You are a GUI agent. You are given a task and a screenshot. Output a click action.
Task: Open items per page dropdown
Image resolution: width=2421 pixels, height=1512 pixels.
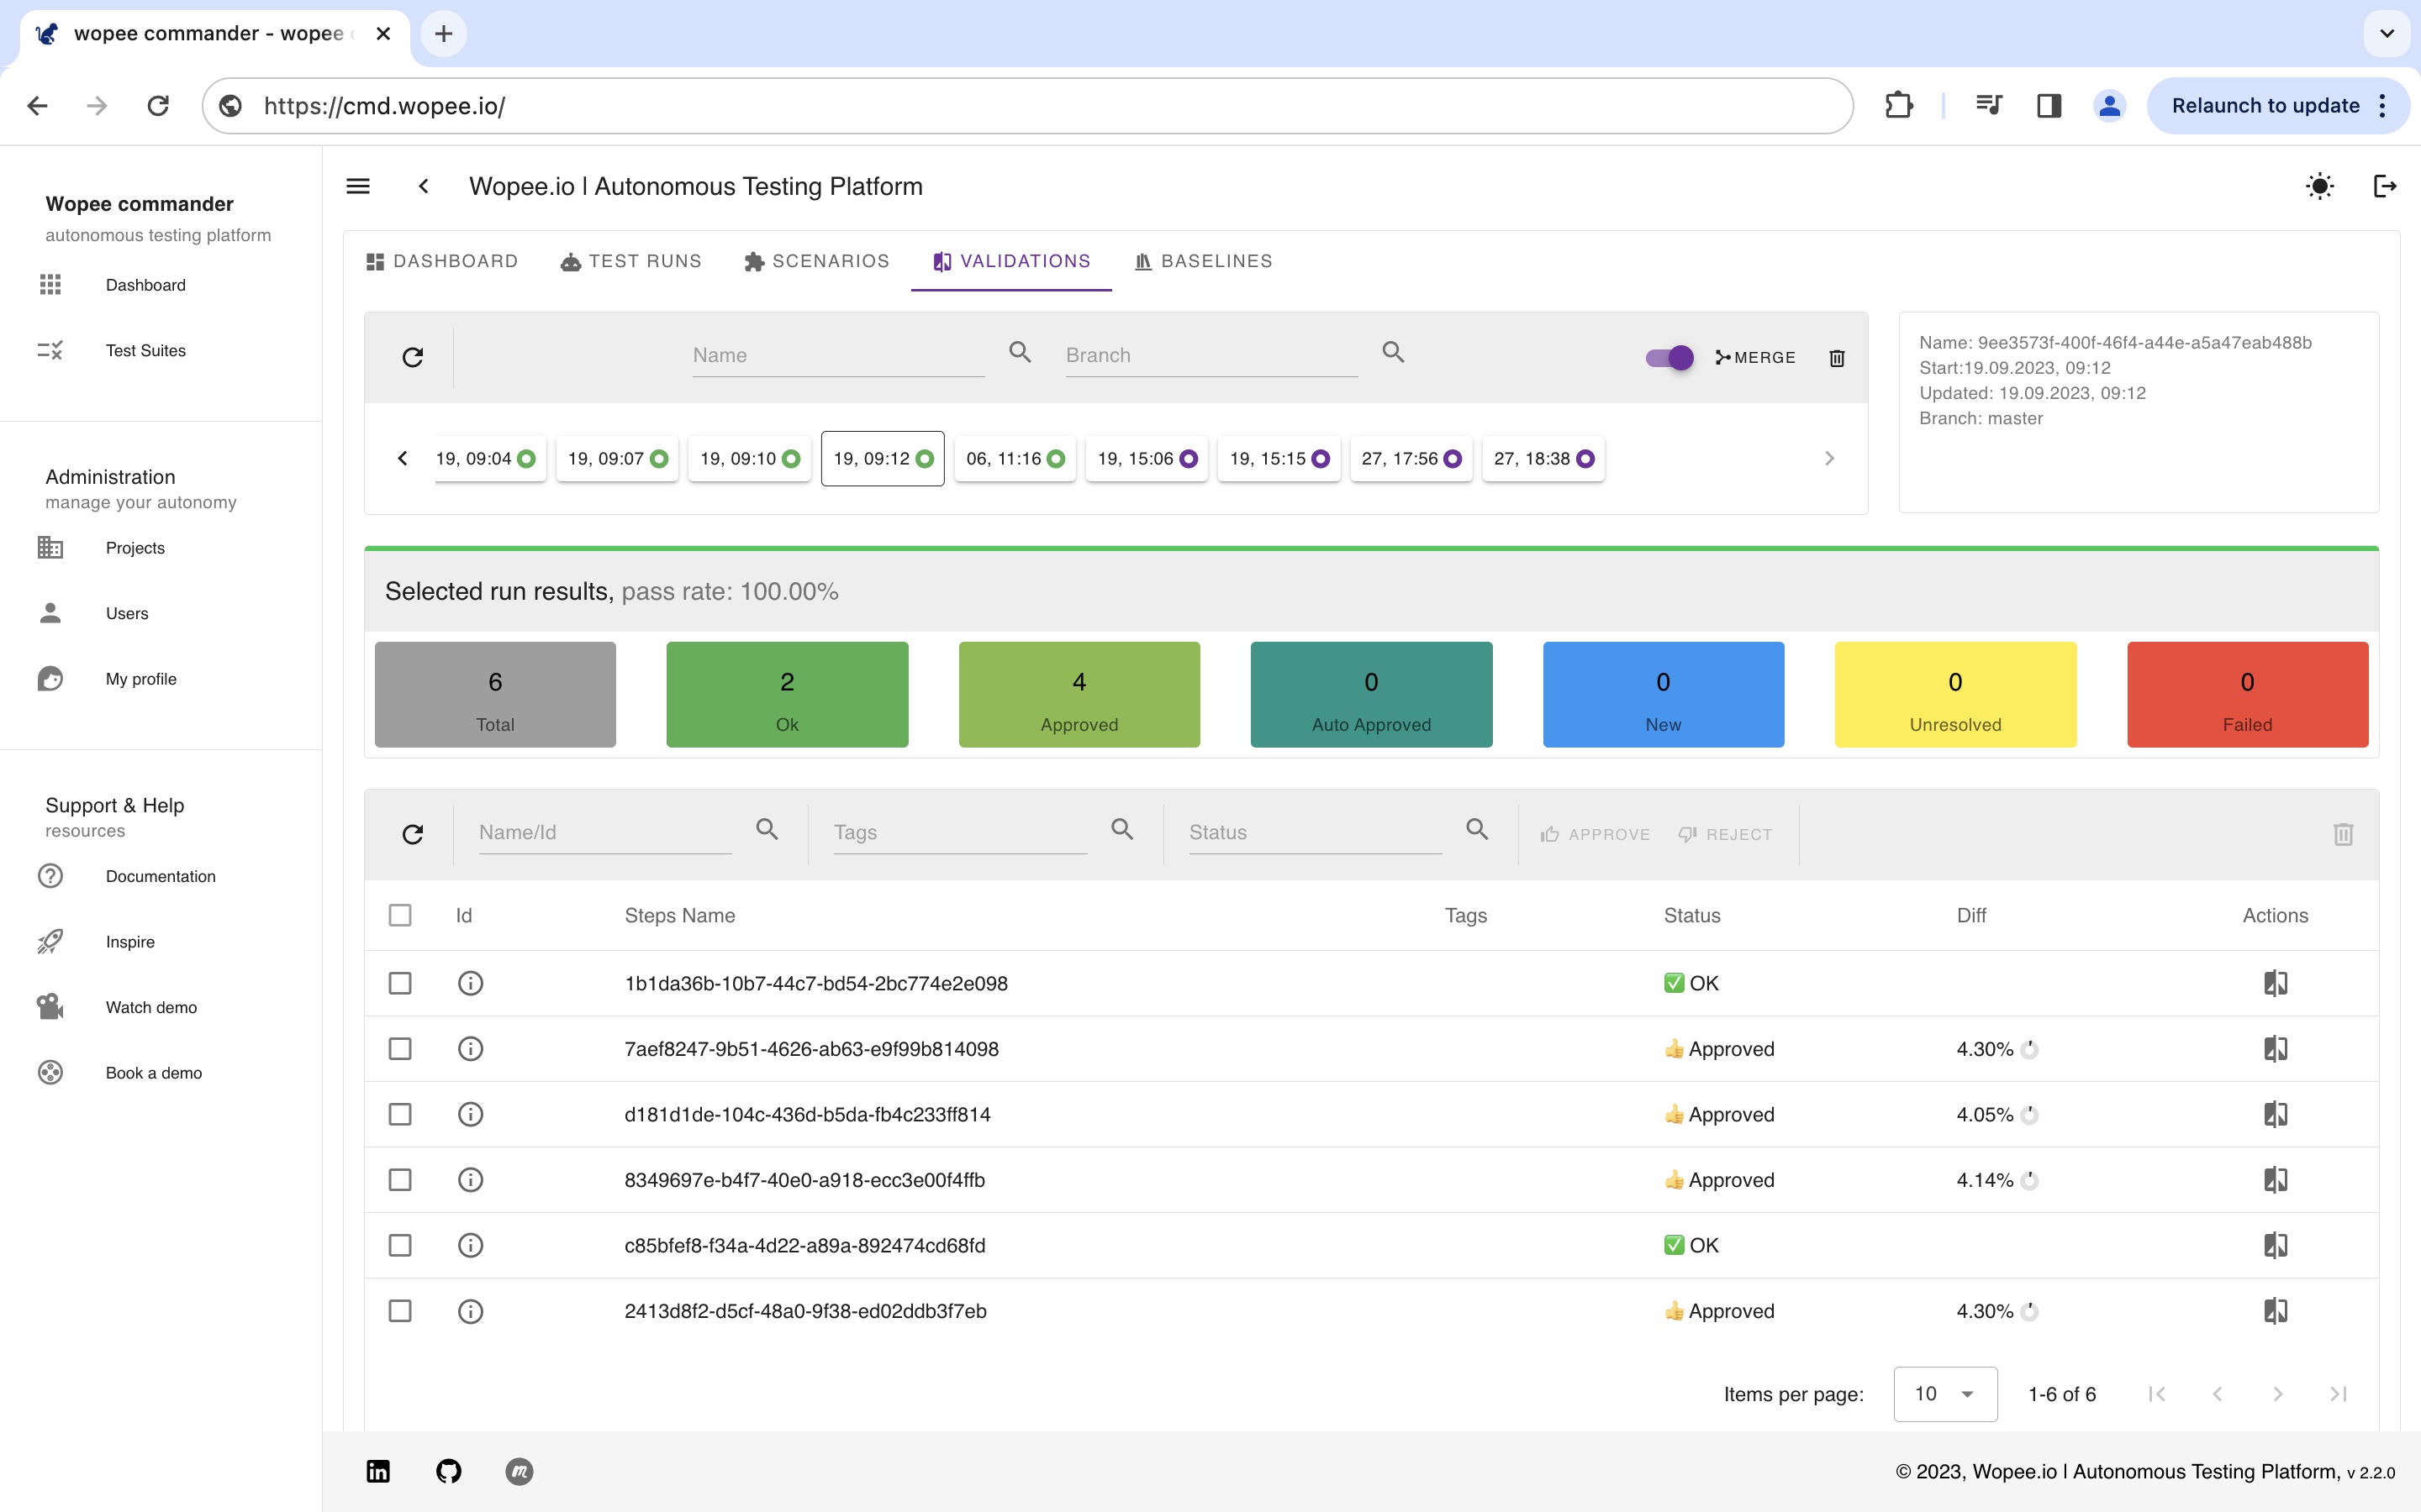pos(1944,1394)
